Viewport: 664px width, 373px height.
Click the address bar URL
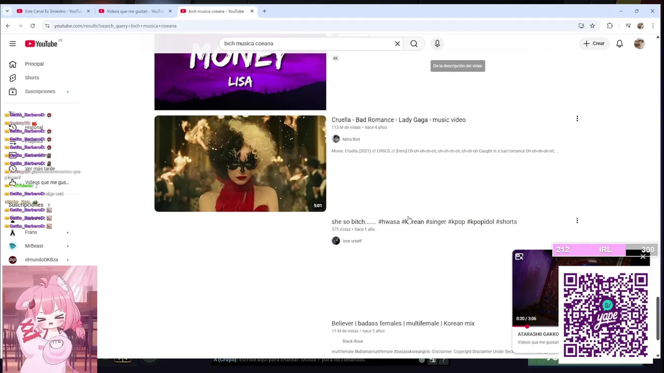tap(115, 26)
